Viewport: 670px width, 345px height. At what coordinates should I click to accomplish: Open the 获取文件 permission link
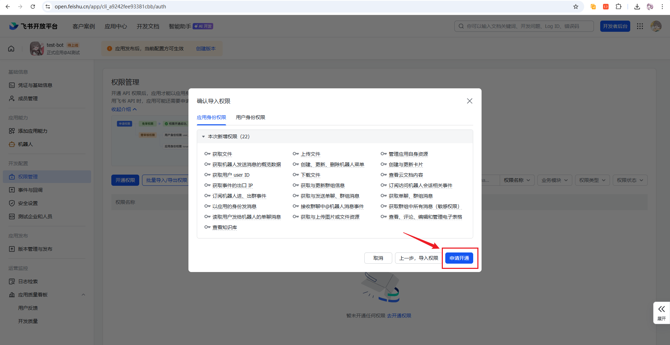[x=222, y=154]
